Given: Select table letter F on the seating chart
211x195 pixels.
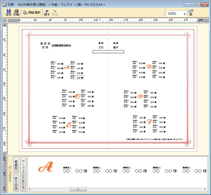Looking at the screenshot, I should pyautogui.click(x=149, y=122).
